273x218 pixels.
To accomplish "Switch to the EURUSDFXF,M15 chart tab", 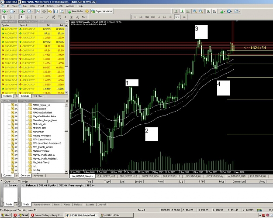I will 106,176.
